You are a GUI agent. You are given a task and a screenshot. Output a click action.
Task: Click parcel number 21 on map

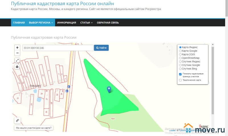point(18,98)
